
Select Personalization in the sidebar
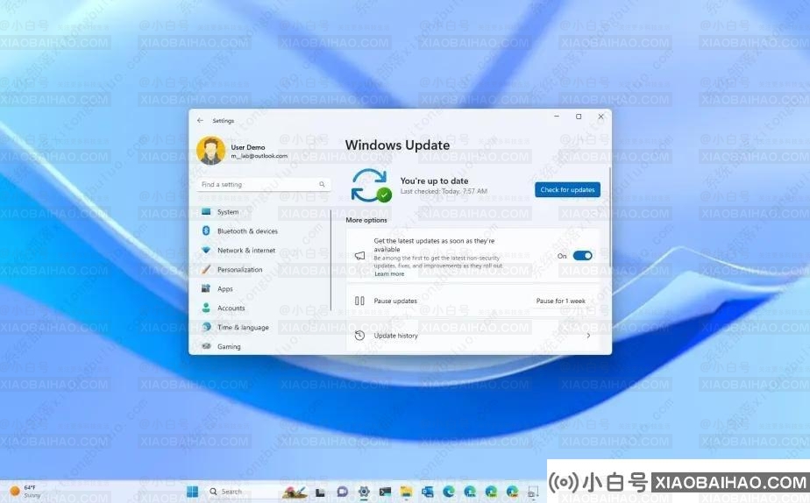tap(239, 270)
